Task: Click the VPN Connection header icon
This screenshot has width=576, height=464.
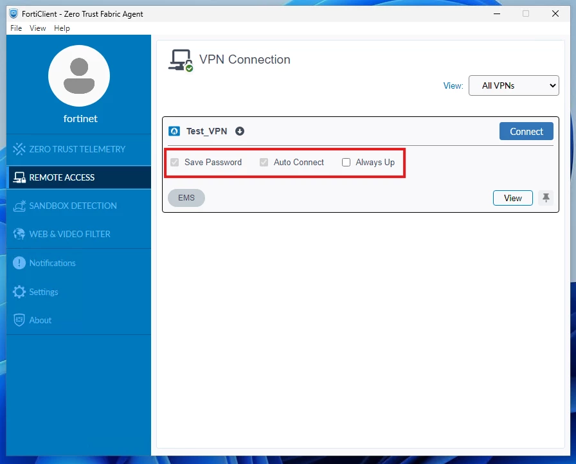Action: [181, 60]
